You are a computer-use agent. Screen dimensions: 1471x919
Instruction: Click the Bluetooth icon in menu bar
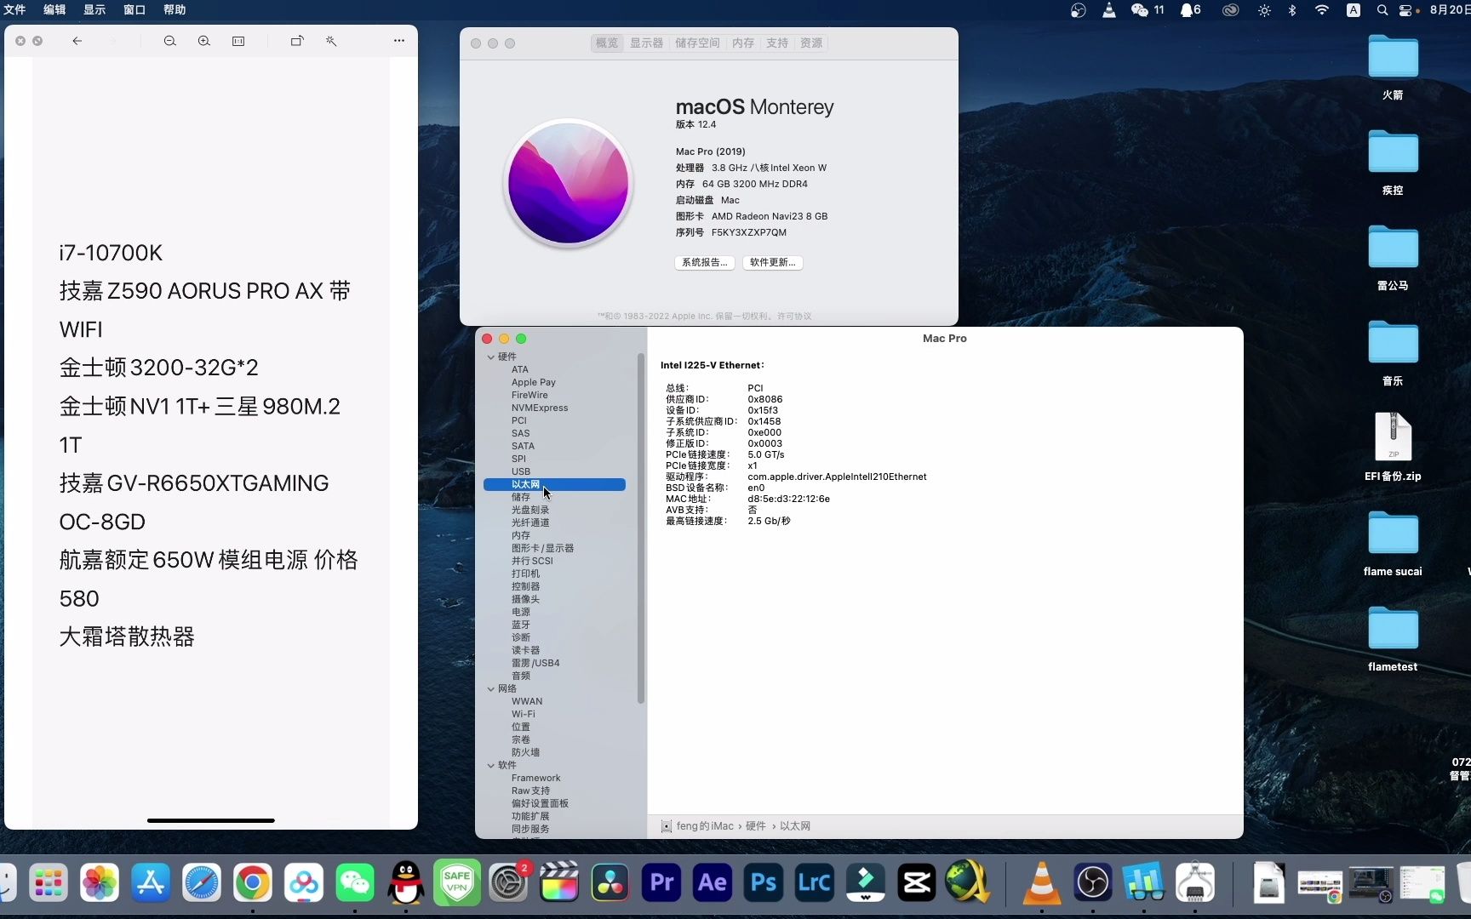1292,10
